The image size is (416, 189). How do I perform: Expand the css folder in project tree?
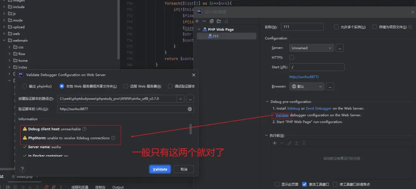pyautogui.click(x=9, y=47)
